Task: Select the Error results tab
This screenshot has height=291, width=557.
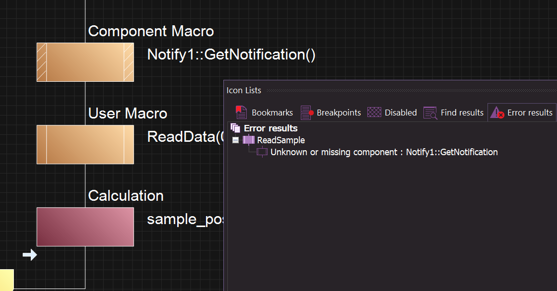Action: point(522,113)
